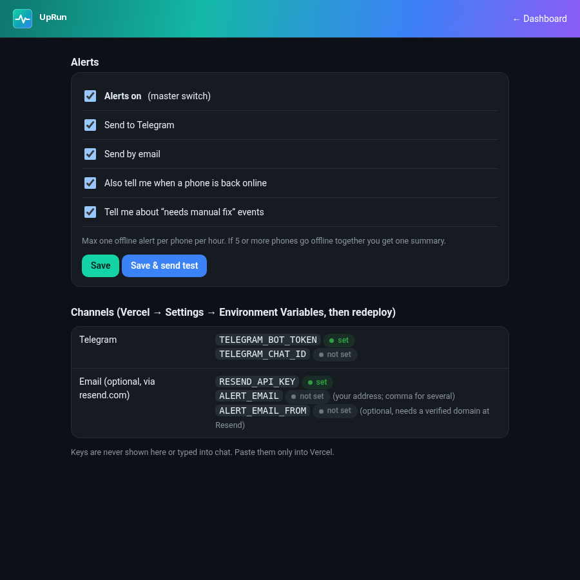Screen dimensions: 580x580
Task: Select the TELEGRAM_BOT_TOKEN variable name
Action: click(x=268, y=340)
